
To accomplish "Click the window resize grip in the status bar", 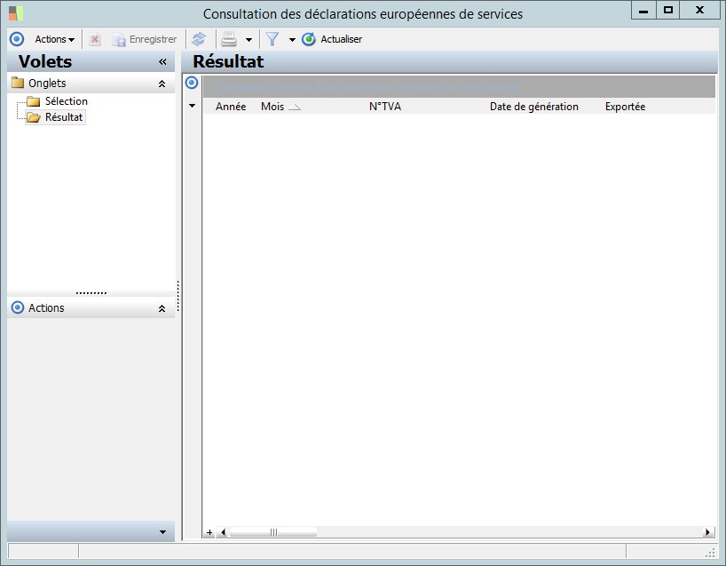I will point(710,552).
